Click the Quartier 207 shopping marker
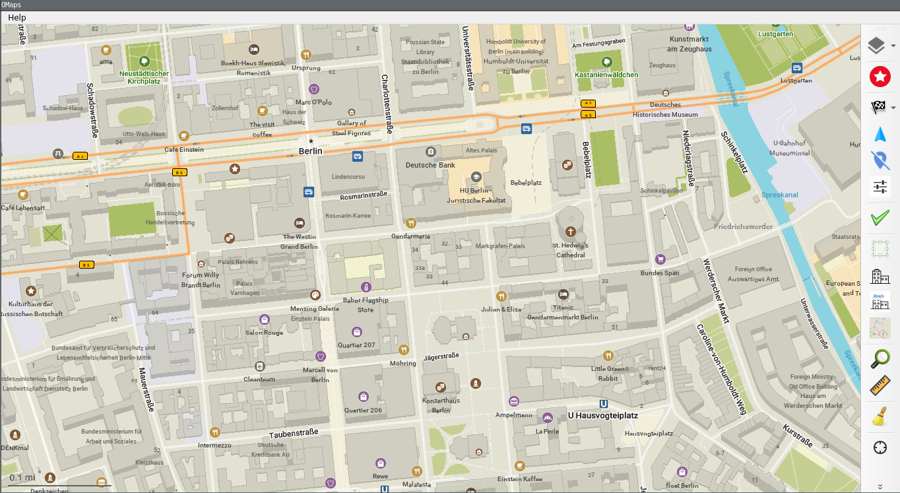900x493 pixels. pyautogui.click(x=356, y=332)
